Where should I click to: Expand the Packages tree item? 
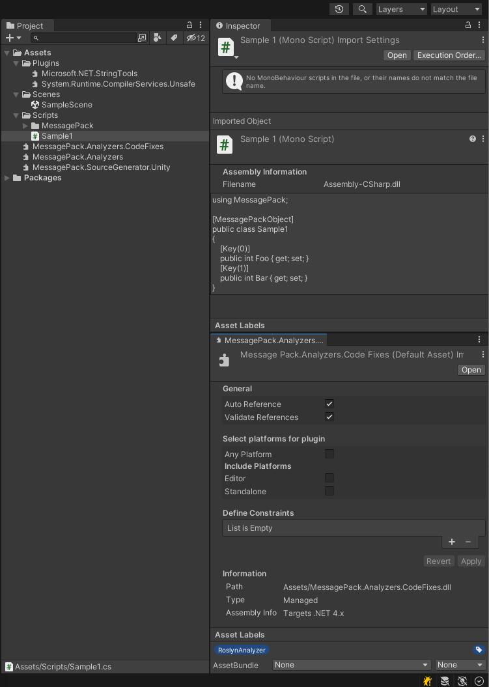[7, 177]
